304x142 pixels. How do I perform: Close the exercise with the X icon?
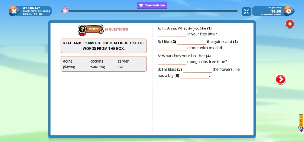click(14, 11)
